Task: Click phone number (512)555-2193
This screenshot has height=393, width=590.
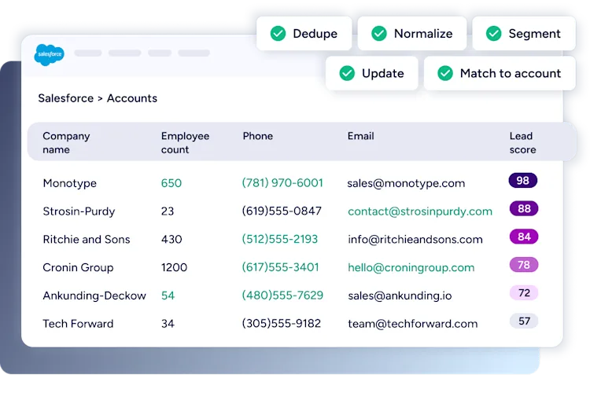Action: point(280,239)
